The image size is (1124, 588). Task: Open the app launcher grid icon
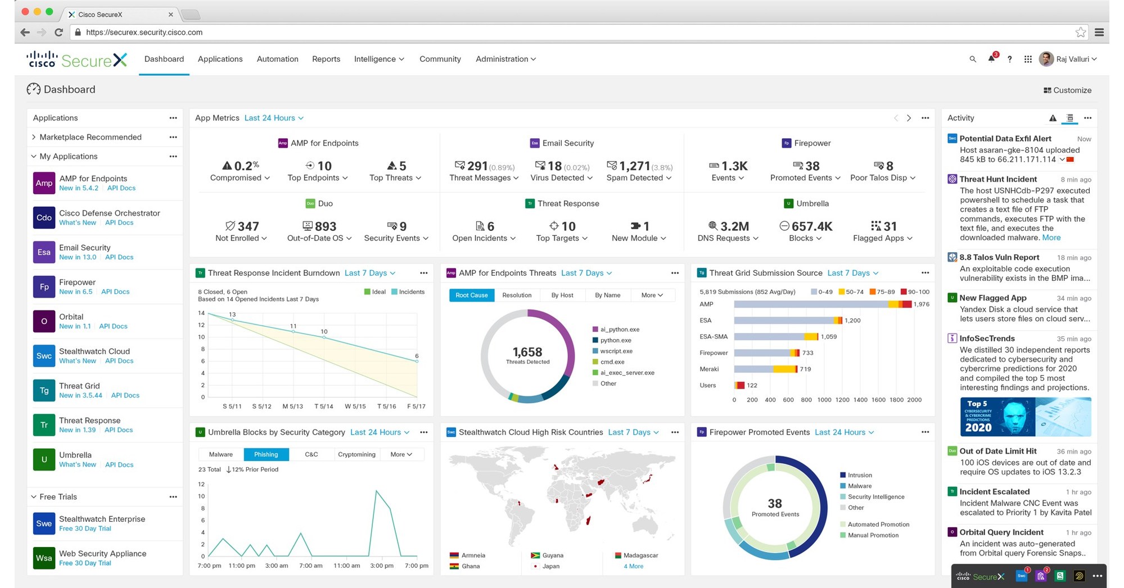tap(1028, 59)
